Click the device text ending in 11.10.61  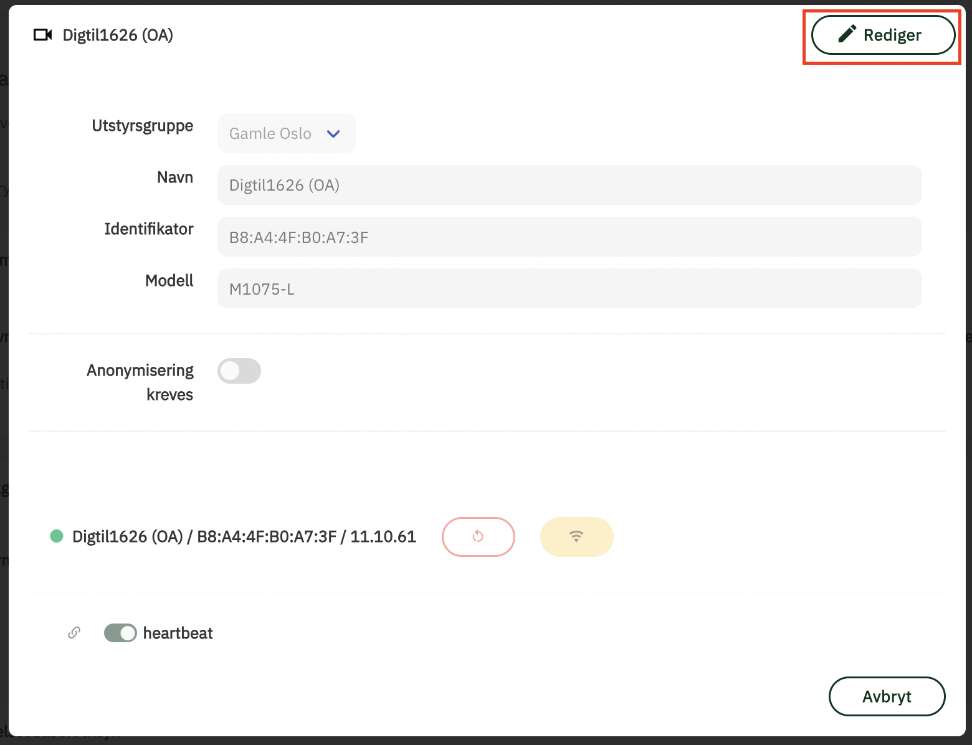coord(244,536)
